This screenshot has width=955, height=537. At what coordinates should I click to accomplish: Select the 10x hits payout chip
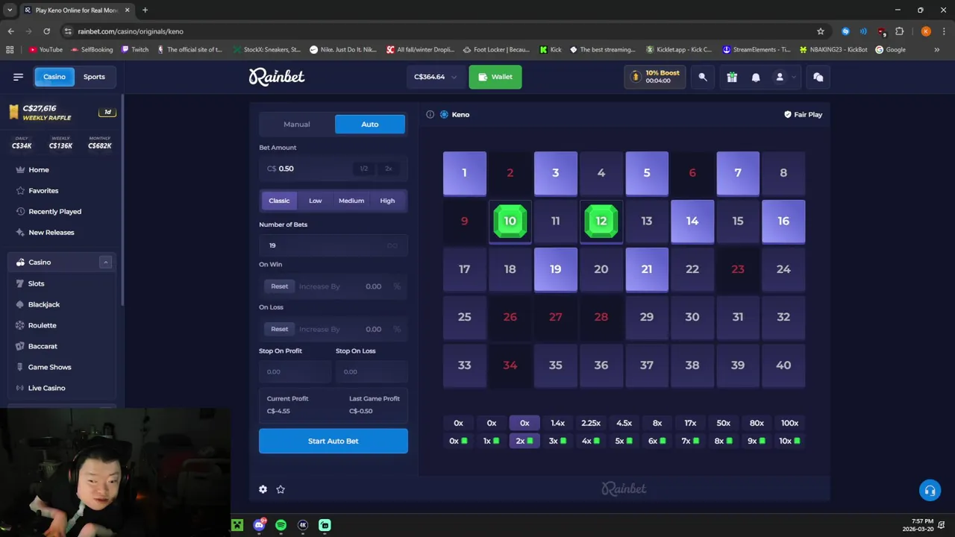pyautogui.click(x=789, y=441)
